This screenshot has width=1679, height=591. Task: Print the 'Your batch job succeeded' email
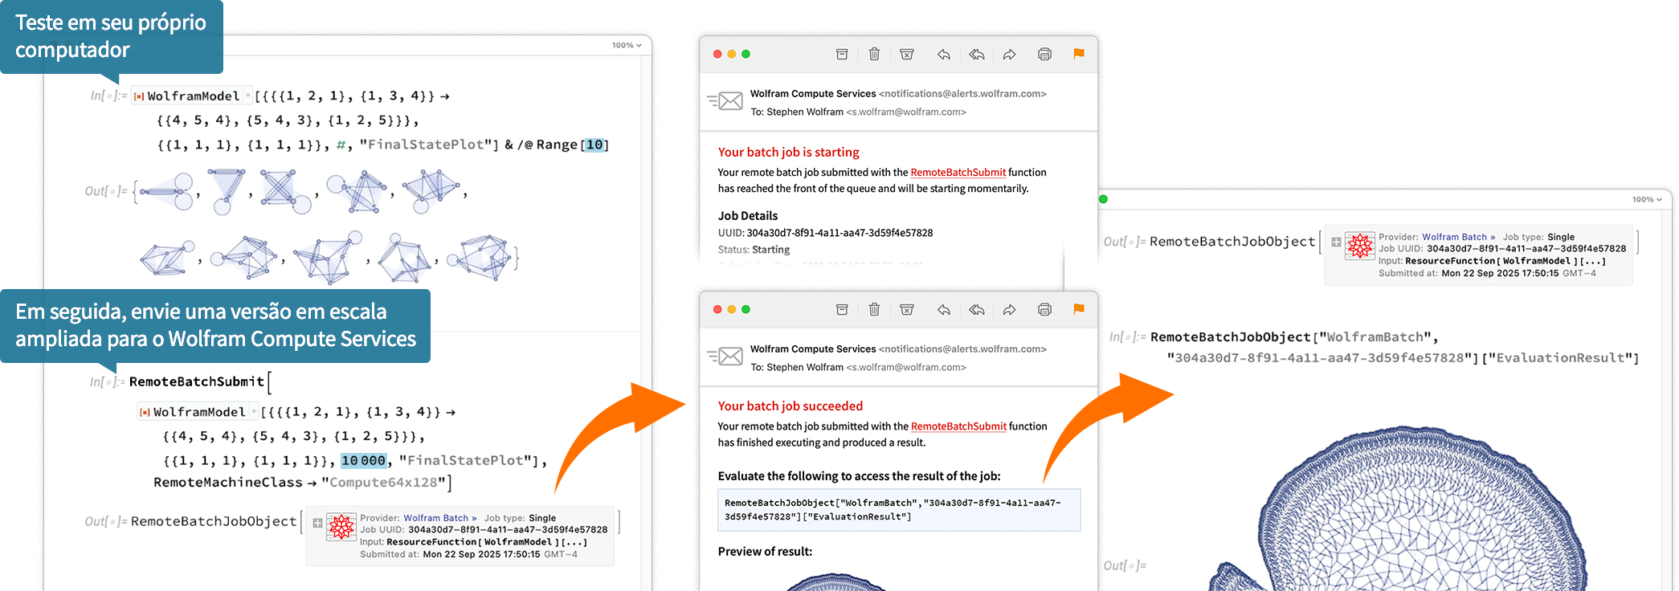(x=1044, y=310)
